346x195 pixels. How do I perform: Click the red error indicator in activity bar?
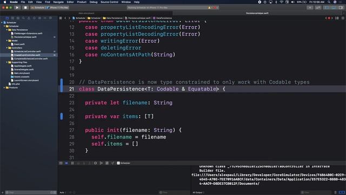pos(216,8)
